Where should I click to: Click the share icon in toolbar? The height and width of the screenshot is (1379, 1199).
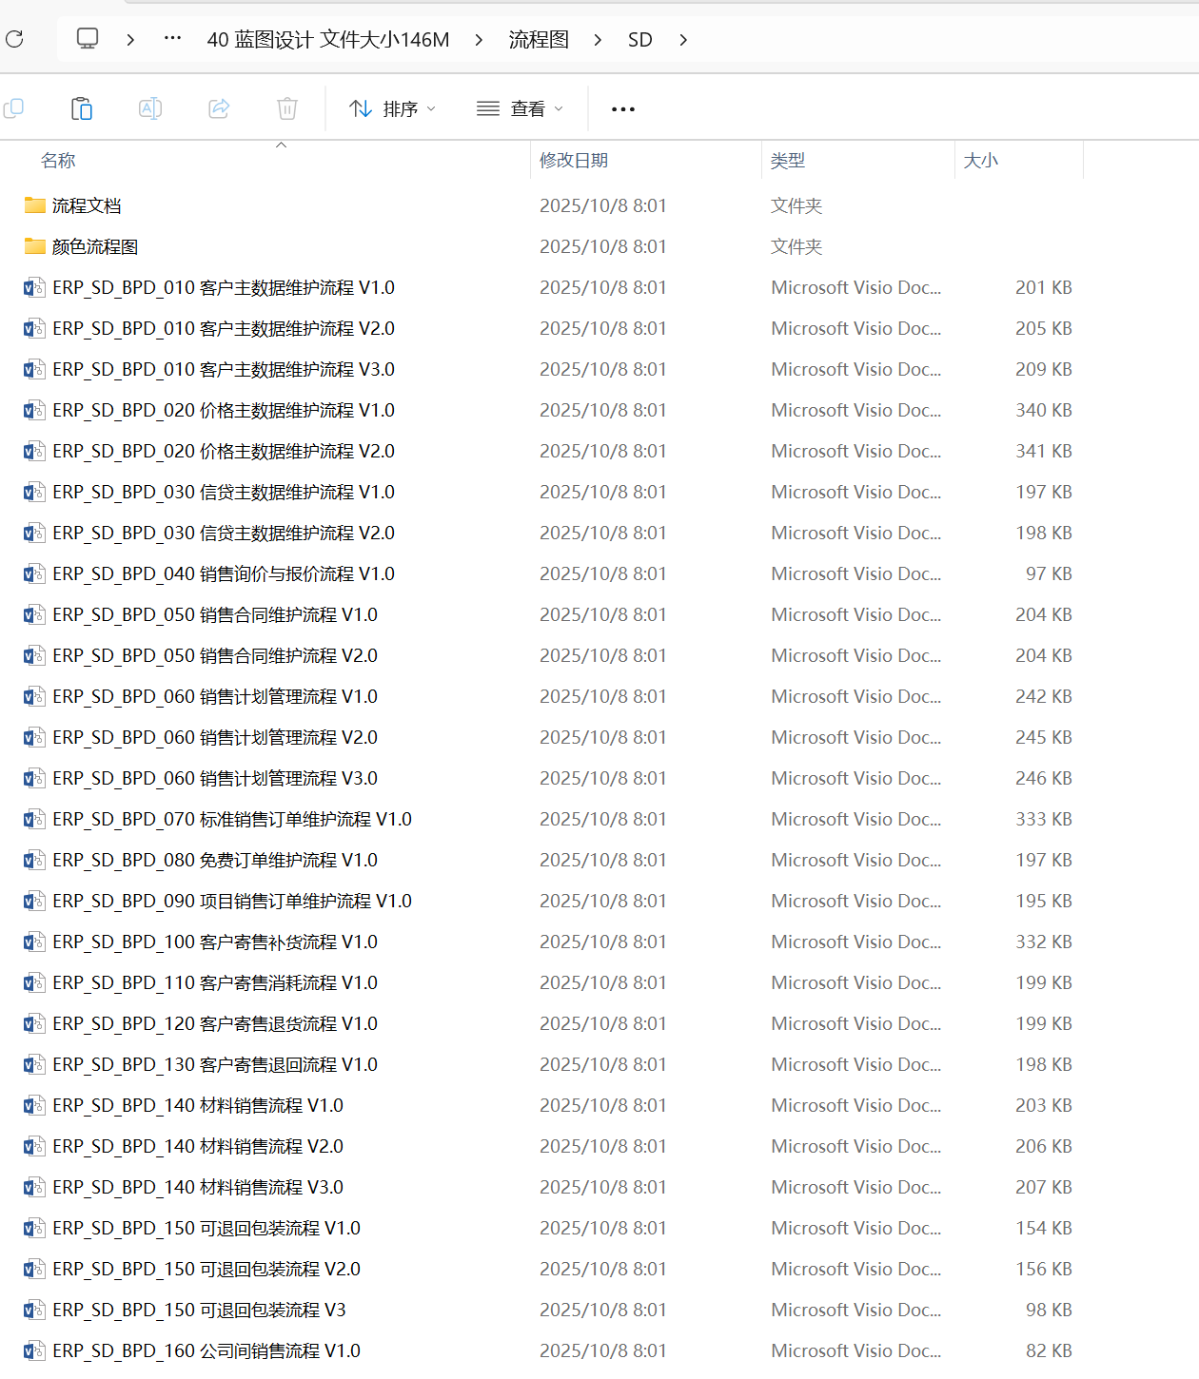tap(219, 108)
